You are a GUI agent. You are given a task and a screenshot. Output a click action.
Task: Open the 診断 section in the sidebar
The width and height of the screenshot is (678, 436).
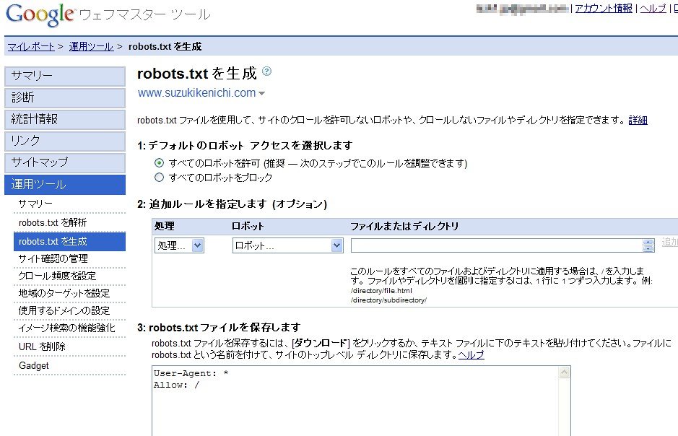coord(64,97)
